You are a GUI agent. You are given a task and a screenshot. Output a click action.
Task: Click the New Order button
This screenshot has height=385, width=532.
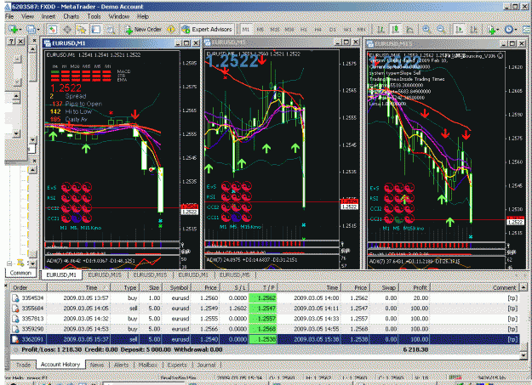click(x=143, y=30)
